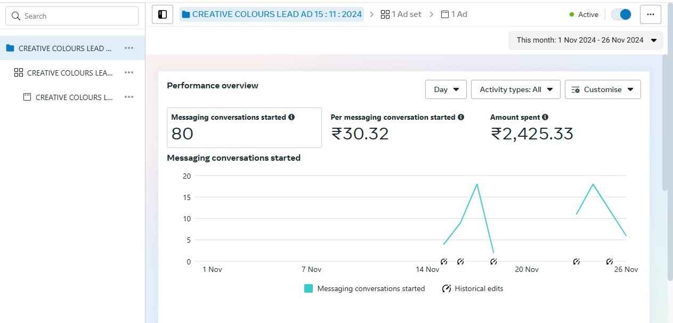Click the teal Messaging conversations started legend swatch

[x=308, y=288]
